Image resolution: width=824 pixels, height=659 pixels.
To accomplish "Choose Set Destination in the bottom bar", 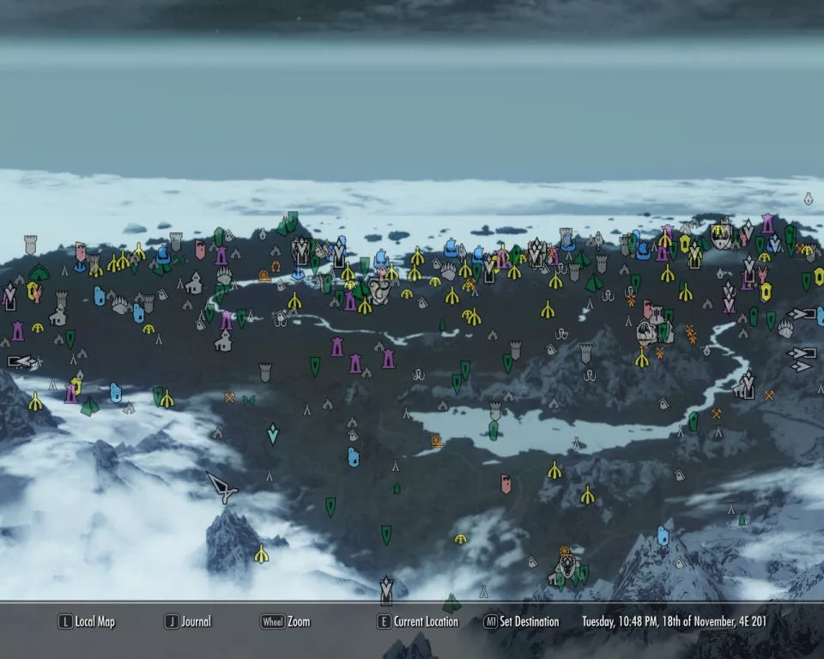I will pyautogui.click(x=521, y=622).
